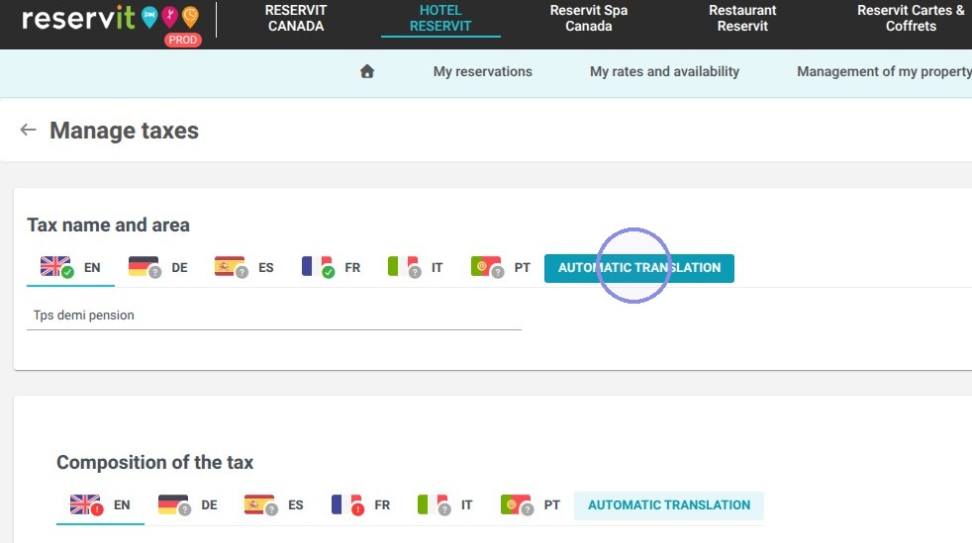
Task: Select PT tab in Composition of the tax
Action: (x=531, y=505)
